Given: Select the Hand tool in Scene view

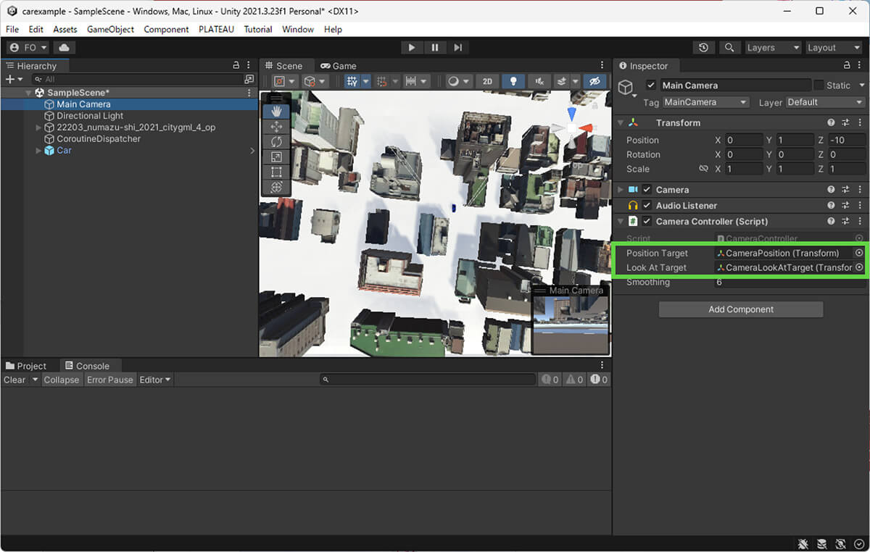Looking at the screenshot, I should [x=276, y=111].
